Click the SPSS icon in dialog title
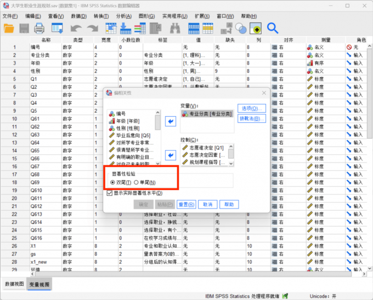The image size is (373, 300). (109, 93)
